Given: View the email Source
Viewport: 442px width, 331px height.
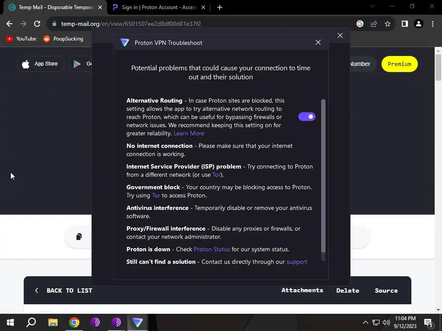Looking at the screenshot, I should (386, 290).
